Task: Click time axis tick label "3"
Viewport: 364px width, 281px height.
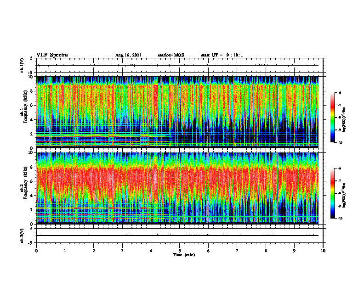Action: [x=122, y=251]
